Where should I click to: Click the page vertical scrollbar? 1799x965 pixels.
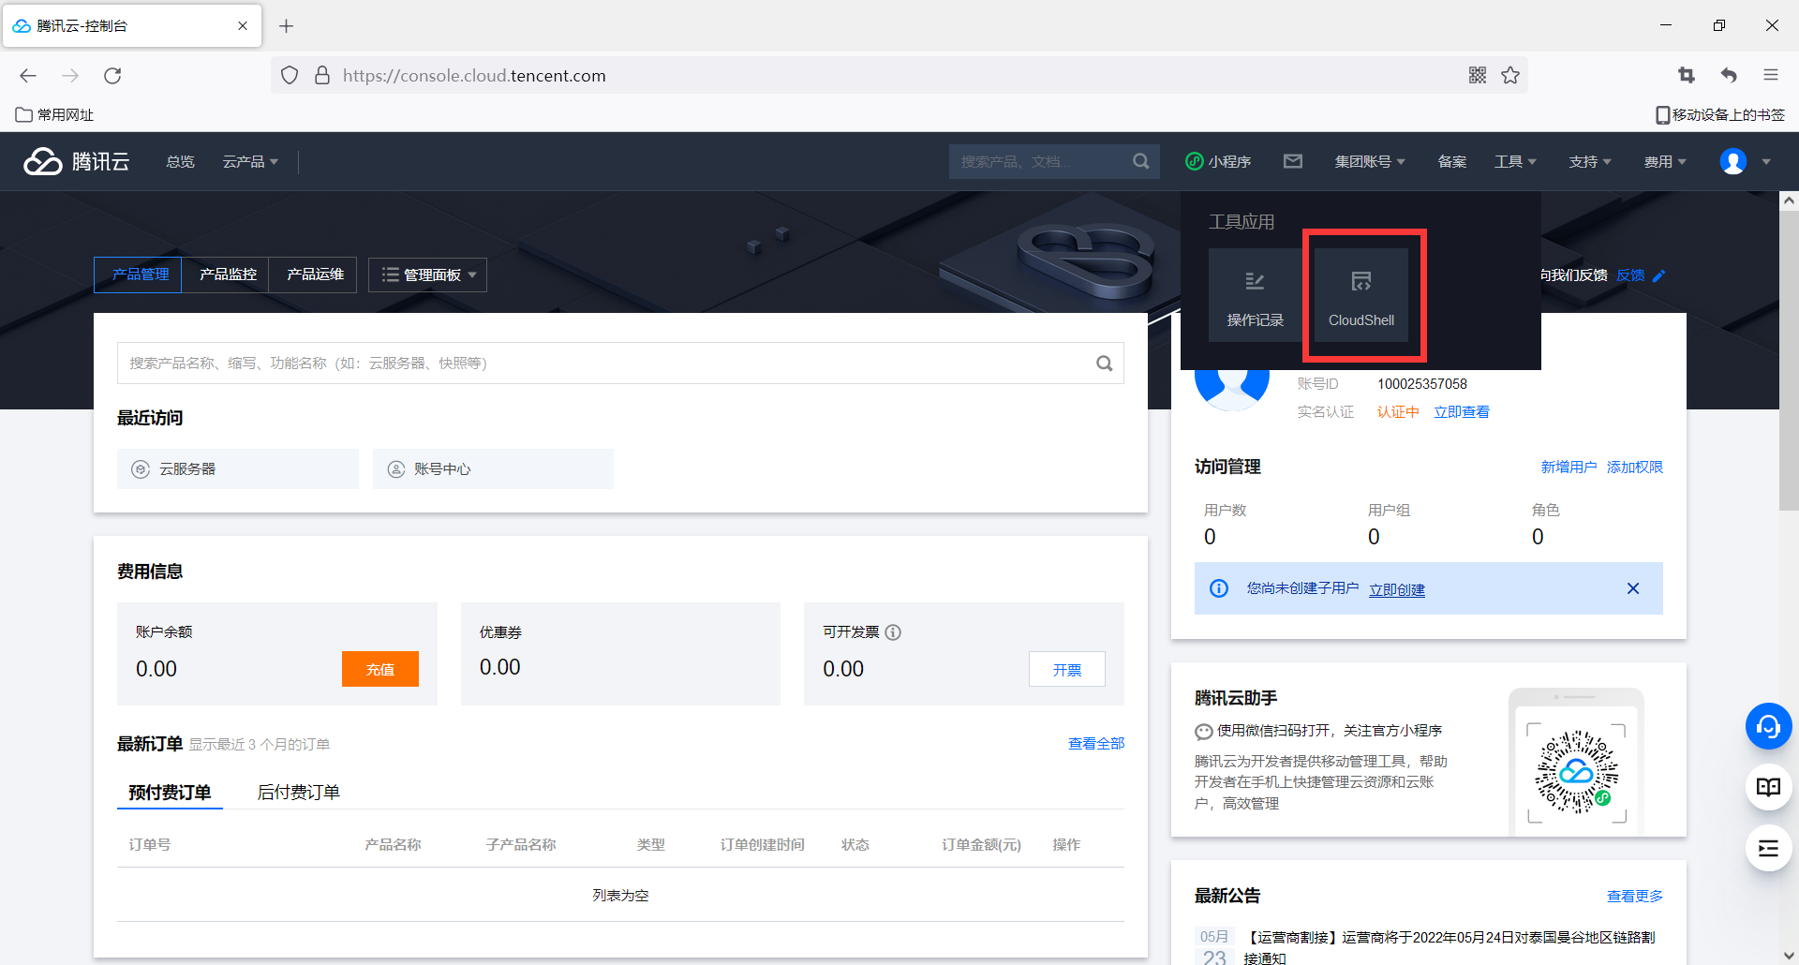pos(1789,361)
